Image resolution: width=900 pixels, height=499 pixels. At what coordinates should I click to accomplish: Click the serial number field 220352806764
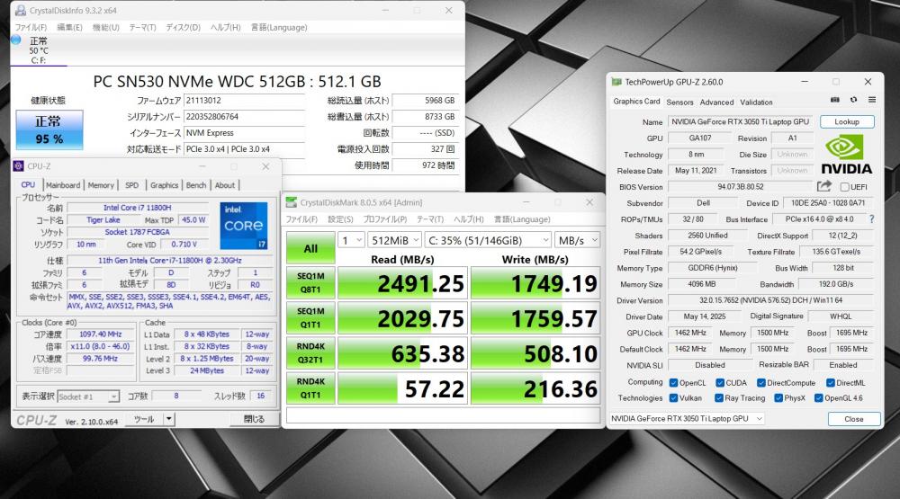coord(244,117)
